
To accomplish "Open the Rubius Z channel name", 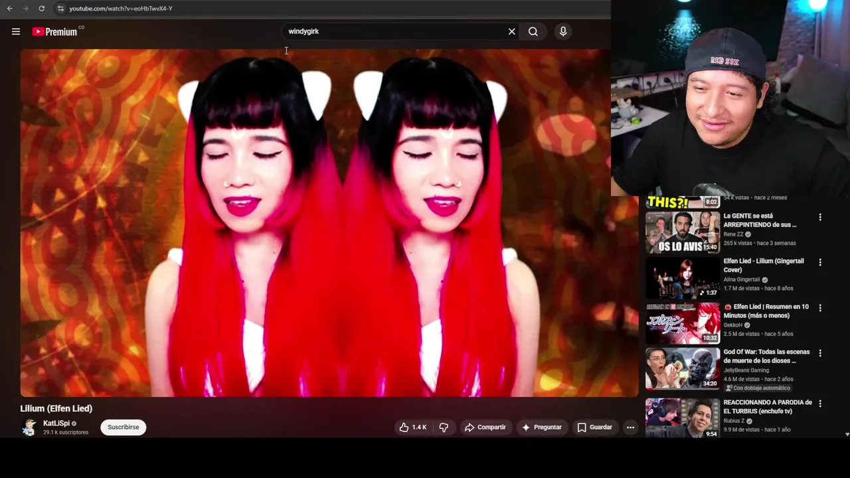I will pos(734,421).
